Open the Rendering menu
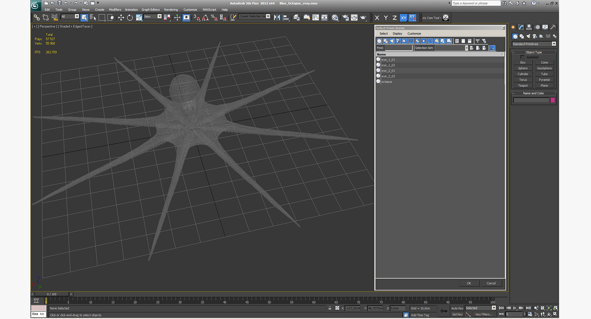The height and width of the screenshot is (319, 591). click(x=171, y=10)
